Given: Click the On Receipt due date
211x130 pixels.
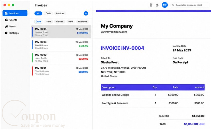Looking at the screenshot, I should pyautogui.click(x=180, y=62).
